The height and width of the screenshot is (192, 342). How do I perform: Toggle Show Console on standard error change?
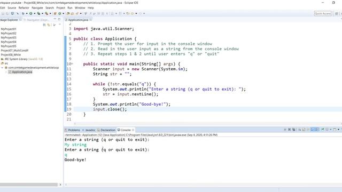pos(317,130)
